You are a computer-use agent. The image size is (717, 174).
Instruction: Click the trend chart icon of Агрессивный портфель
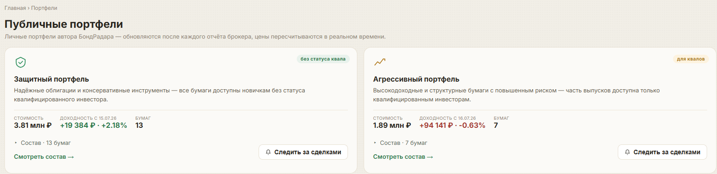click(x=380, y=62)
